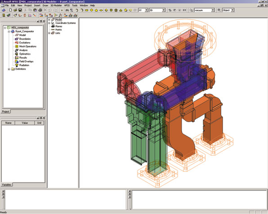Select the Draw Rectangle tool
This screenshot has height=214, width=268.
(87, 10)
